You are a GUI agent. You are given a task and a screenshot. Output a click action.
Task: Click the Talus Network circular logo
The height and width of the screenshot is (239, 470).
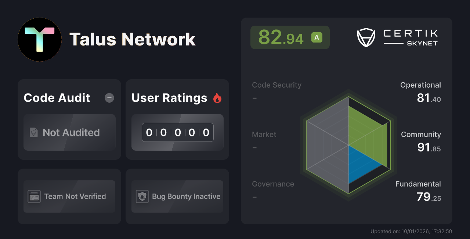click(40, 40)
